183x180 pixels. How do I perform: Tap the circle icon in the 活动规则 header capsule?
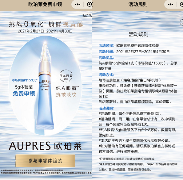coord(181,4)
